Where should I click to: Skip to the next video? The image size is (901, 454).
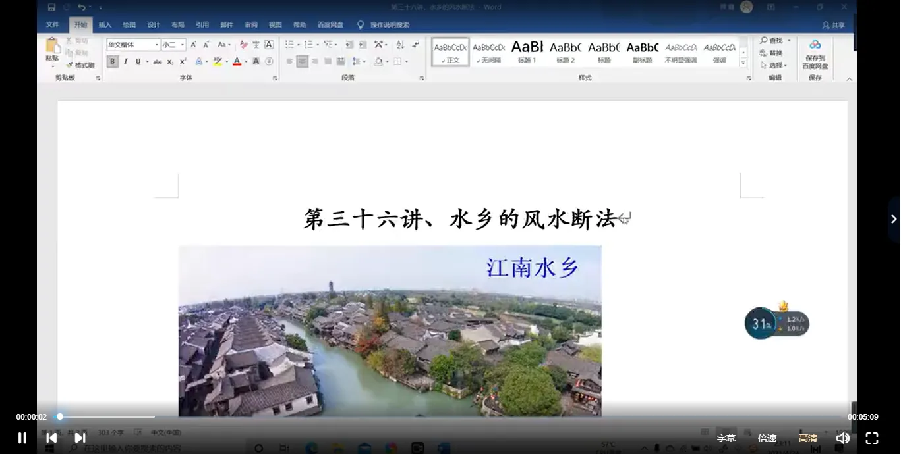coord(80,438)
